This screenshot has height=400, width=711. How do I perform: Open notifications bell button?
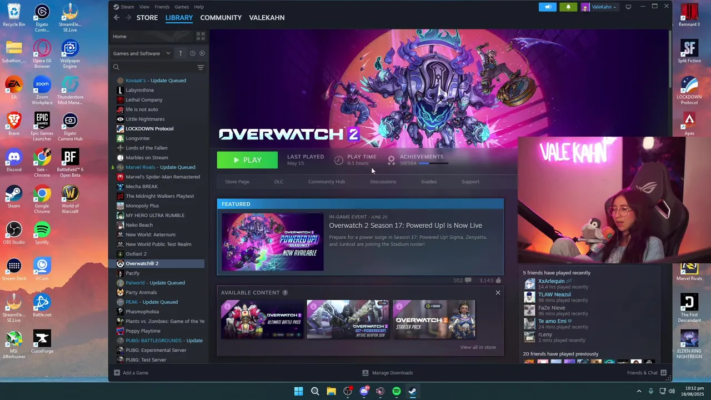click(x=568, y=7)
